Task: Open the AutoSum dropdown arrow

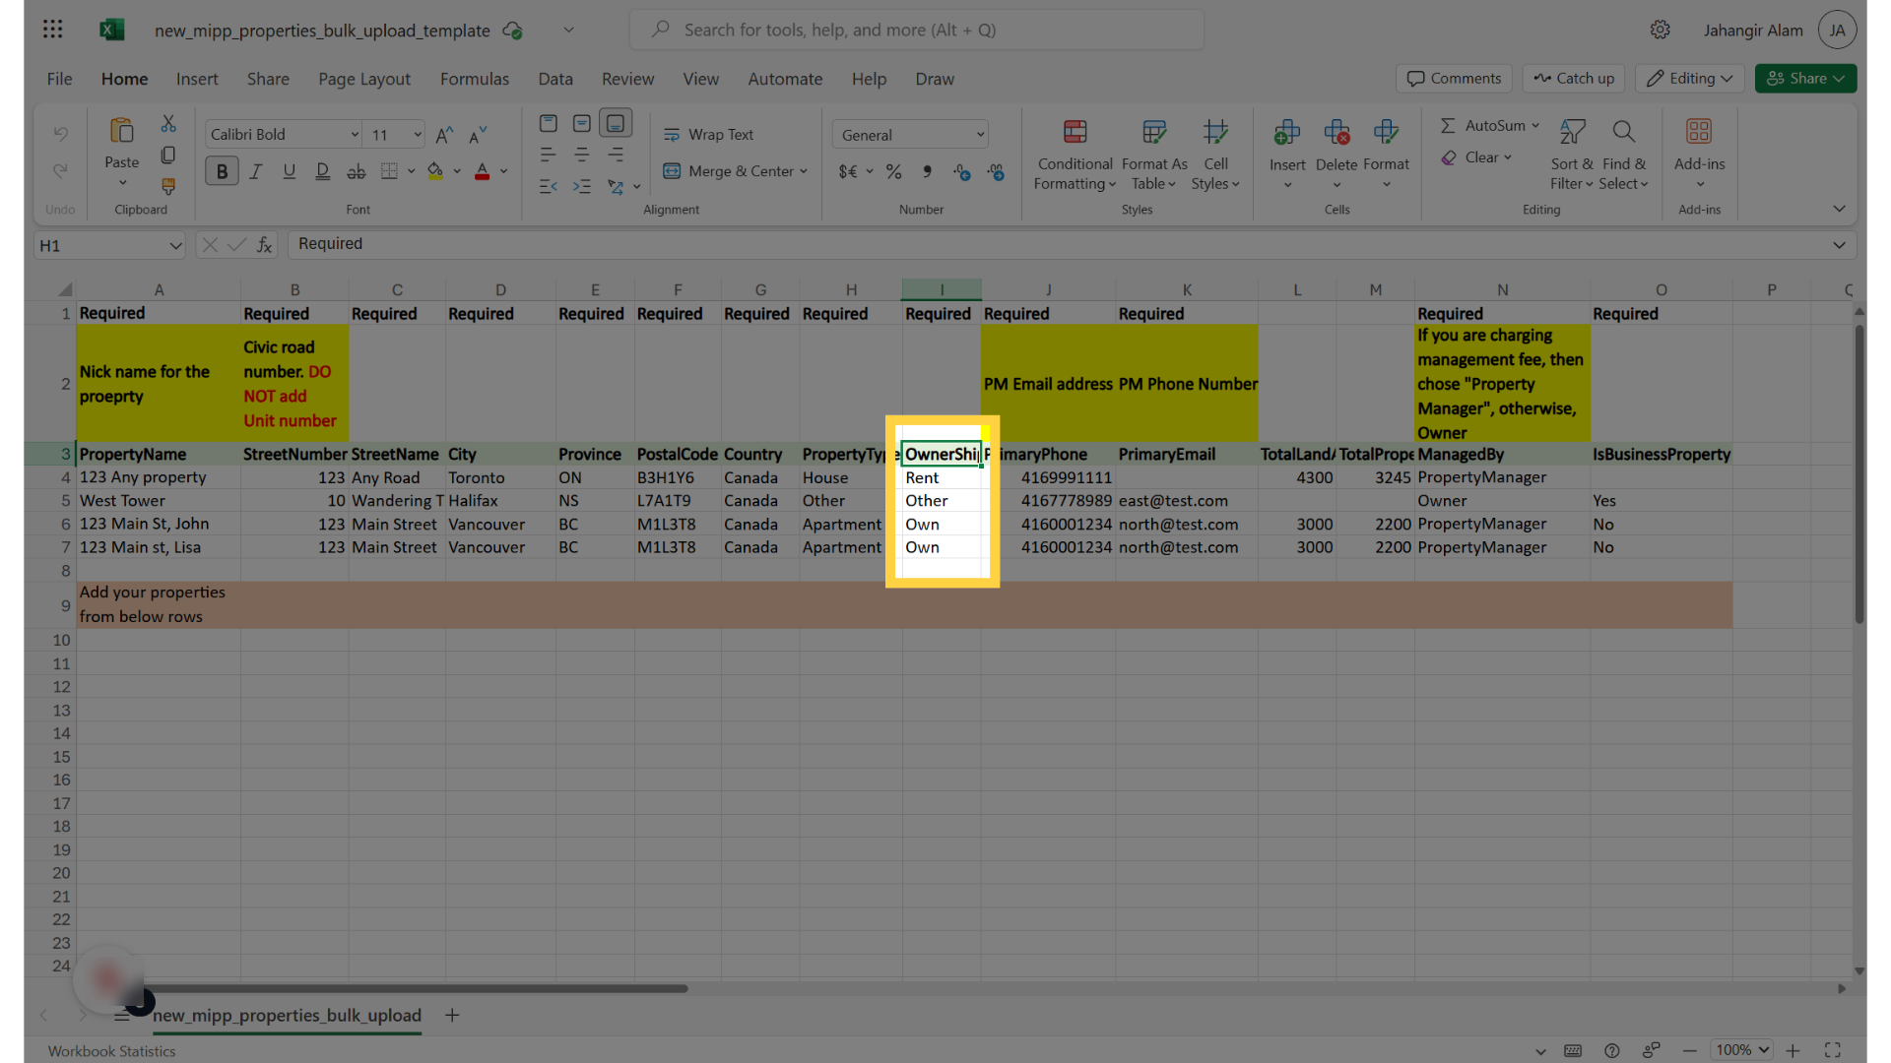Action: [1535, 126]
